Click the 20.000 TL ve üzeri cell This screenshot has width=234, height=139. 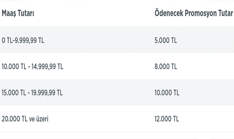coord(25,119)
